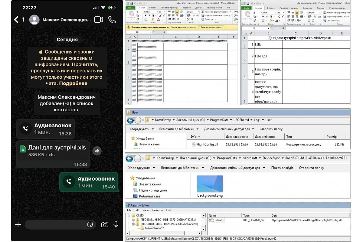Tap the plus attach icon in the chat bar
The height and width of the screenshot is (242, 363).
(18, 224)
